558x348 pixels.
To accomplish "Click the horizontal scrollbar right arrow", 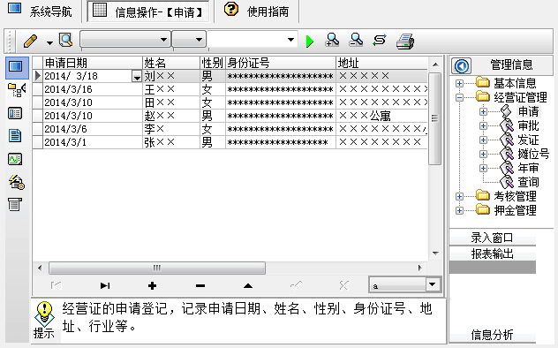I will click(x=420, y=268).
